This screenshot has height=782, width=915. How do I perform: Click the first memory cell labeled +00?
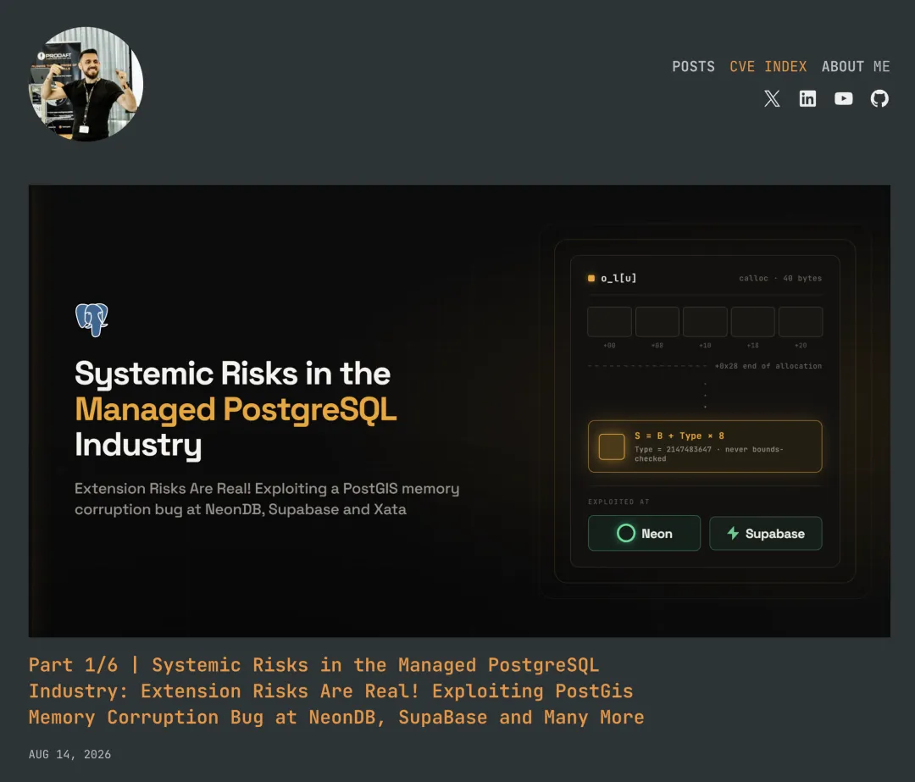[609, 322]
